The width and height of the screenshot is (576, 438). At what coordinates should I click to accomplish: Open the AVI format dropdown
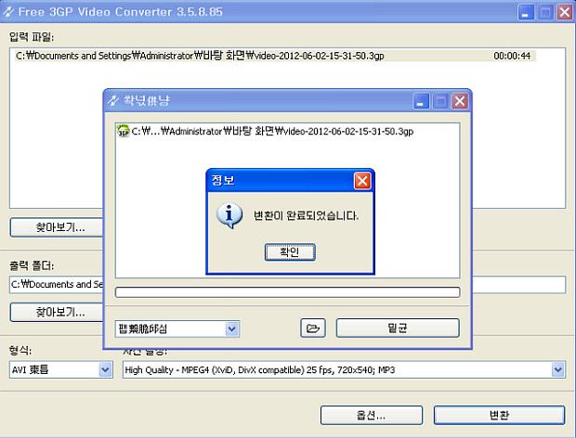click(105, 369)
